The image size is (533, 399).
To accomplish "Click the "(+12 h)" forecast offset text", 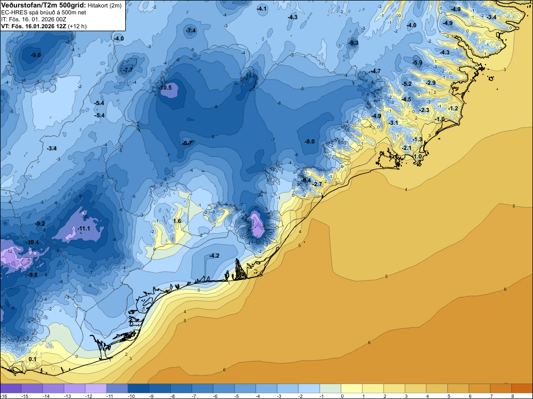I will point(77,26).
